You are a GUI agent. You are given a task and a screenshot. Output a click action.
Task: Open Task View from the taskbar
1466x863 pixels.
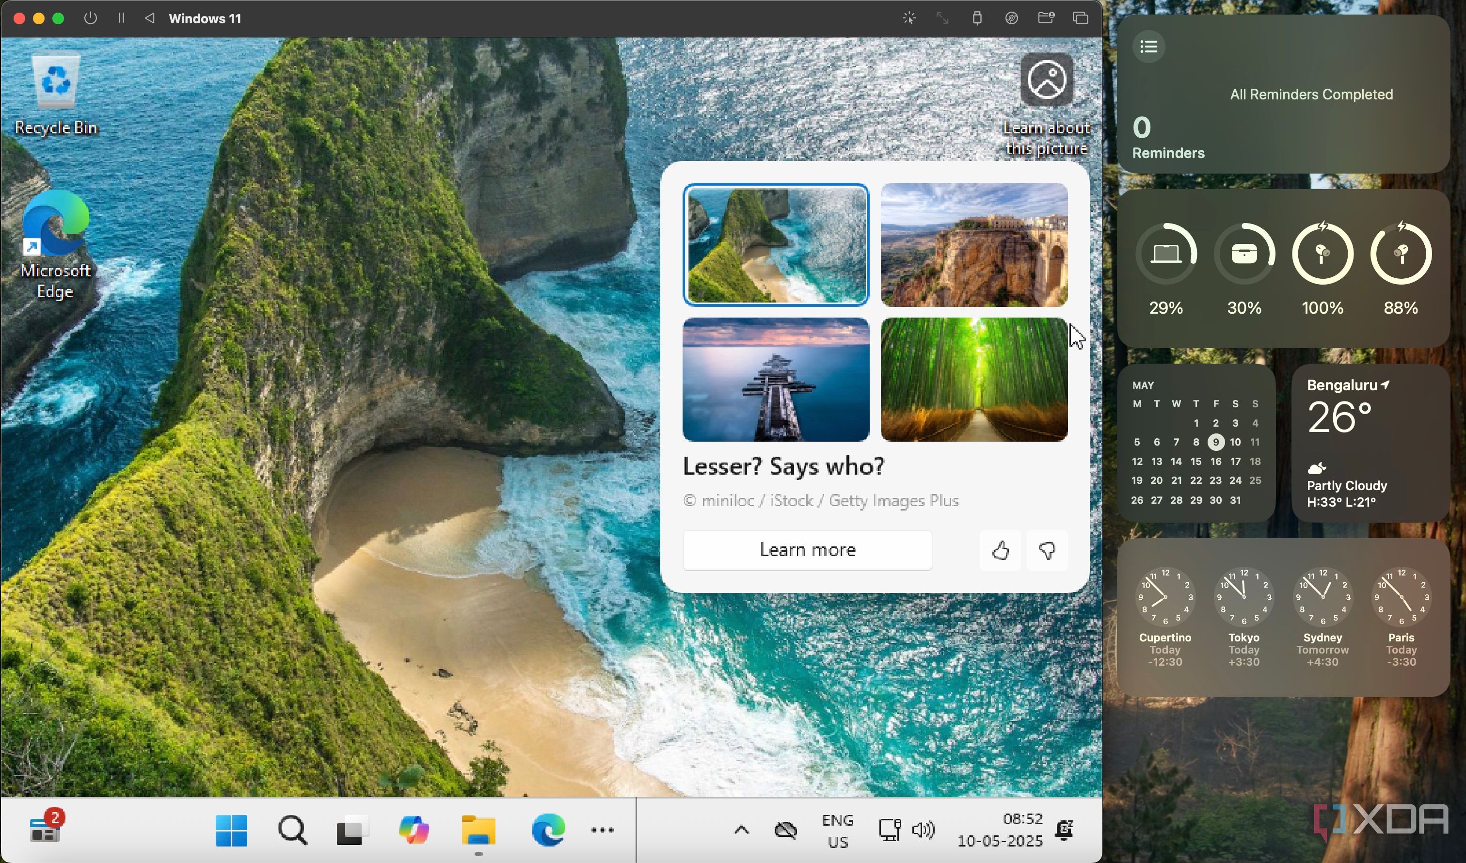352,830
